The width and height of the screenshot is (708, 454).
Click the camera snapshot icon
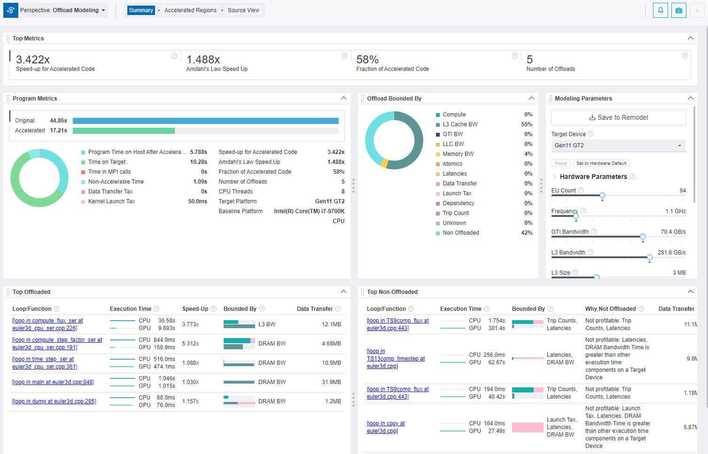tap(678, 10)
